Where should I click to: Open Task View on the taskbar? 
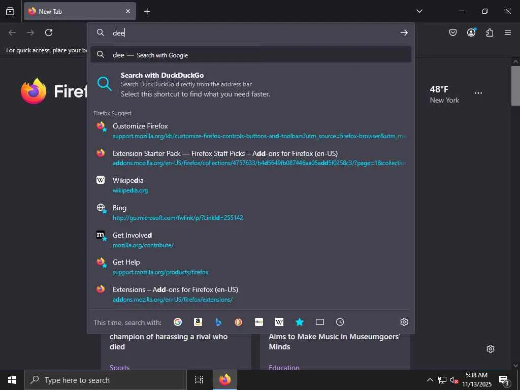tap(199, 380)
